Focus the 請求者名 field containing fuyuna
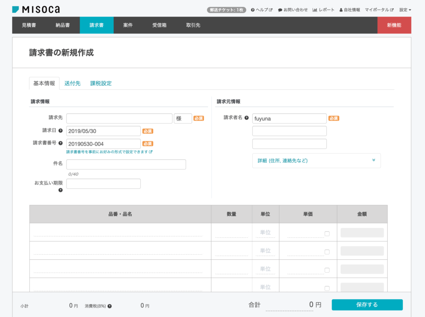 (x=289, y=118)
